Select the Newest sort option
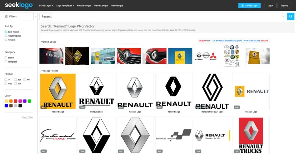 (x=6, y=40)
